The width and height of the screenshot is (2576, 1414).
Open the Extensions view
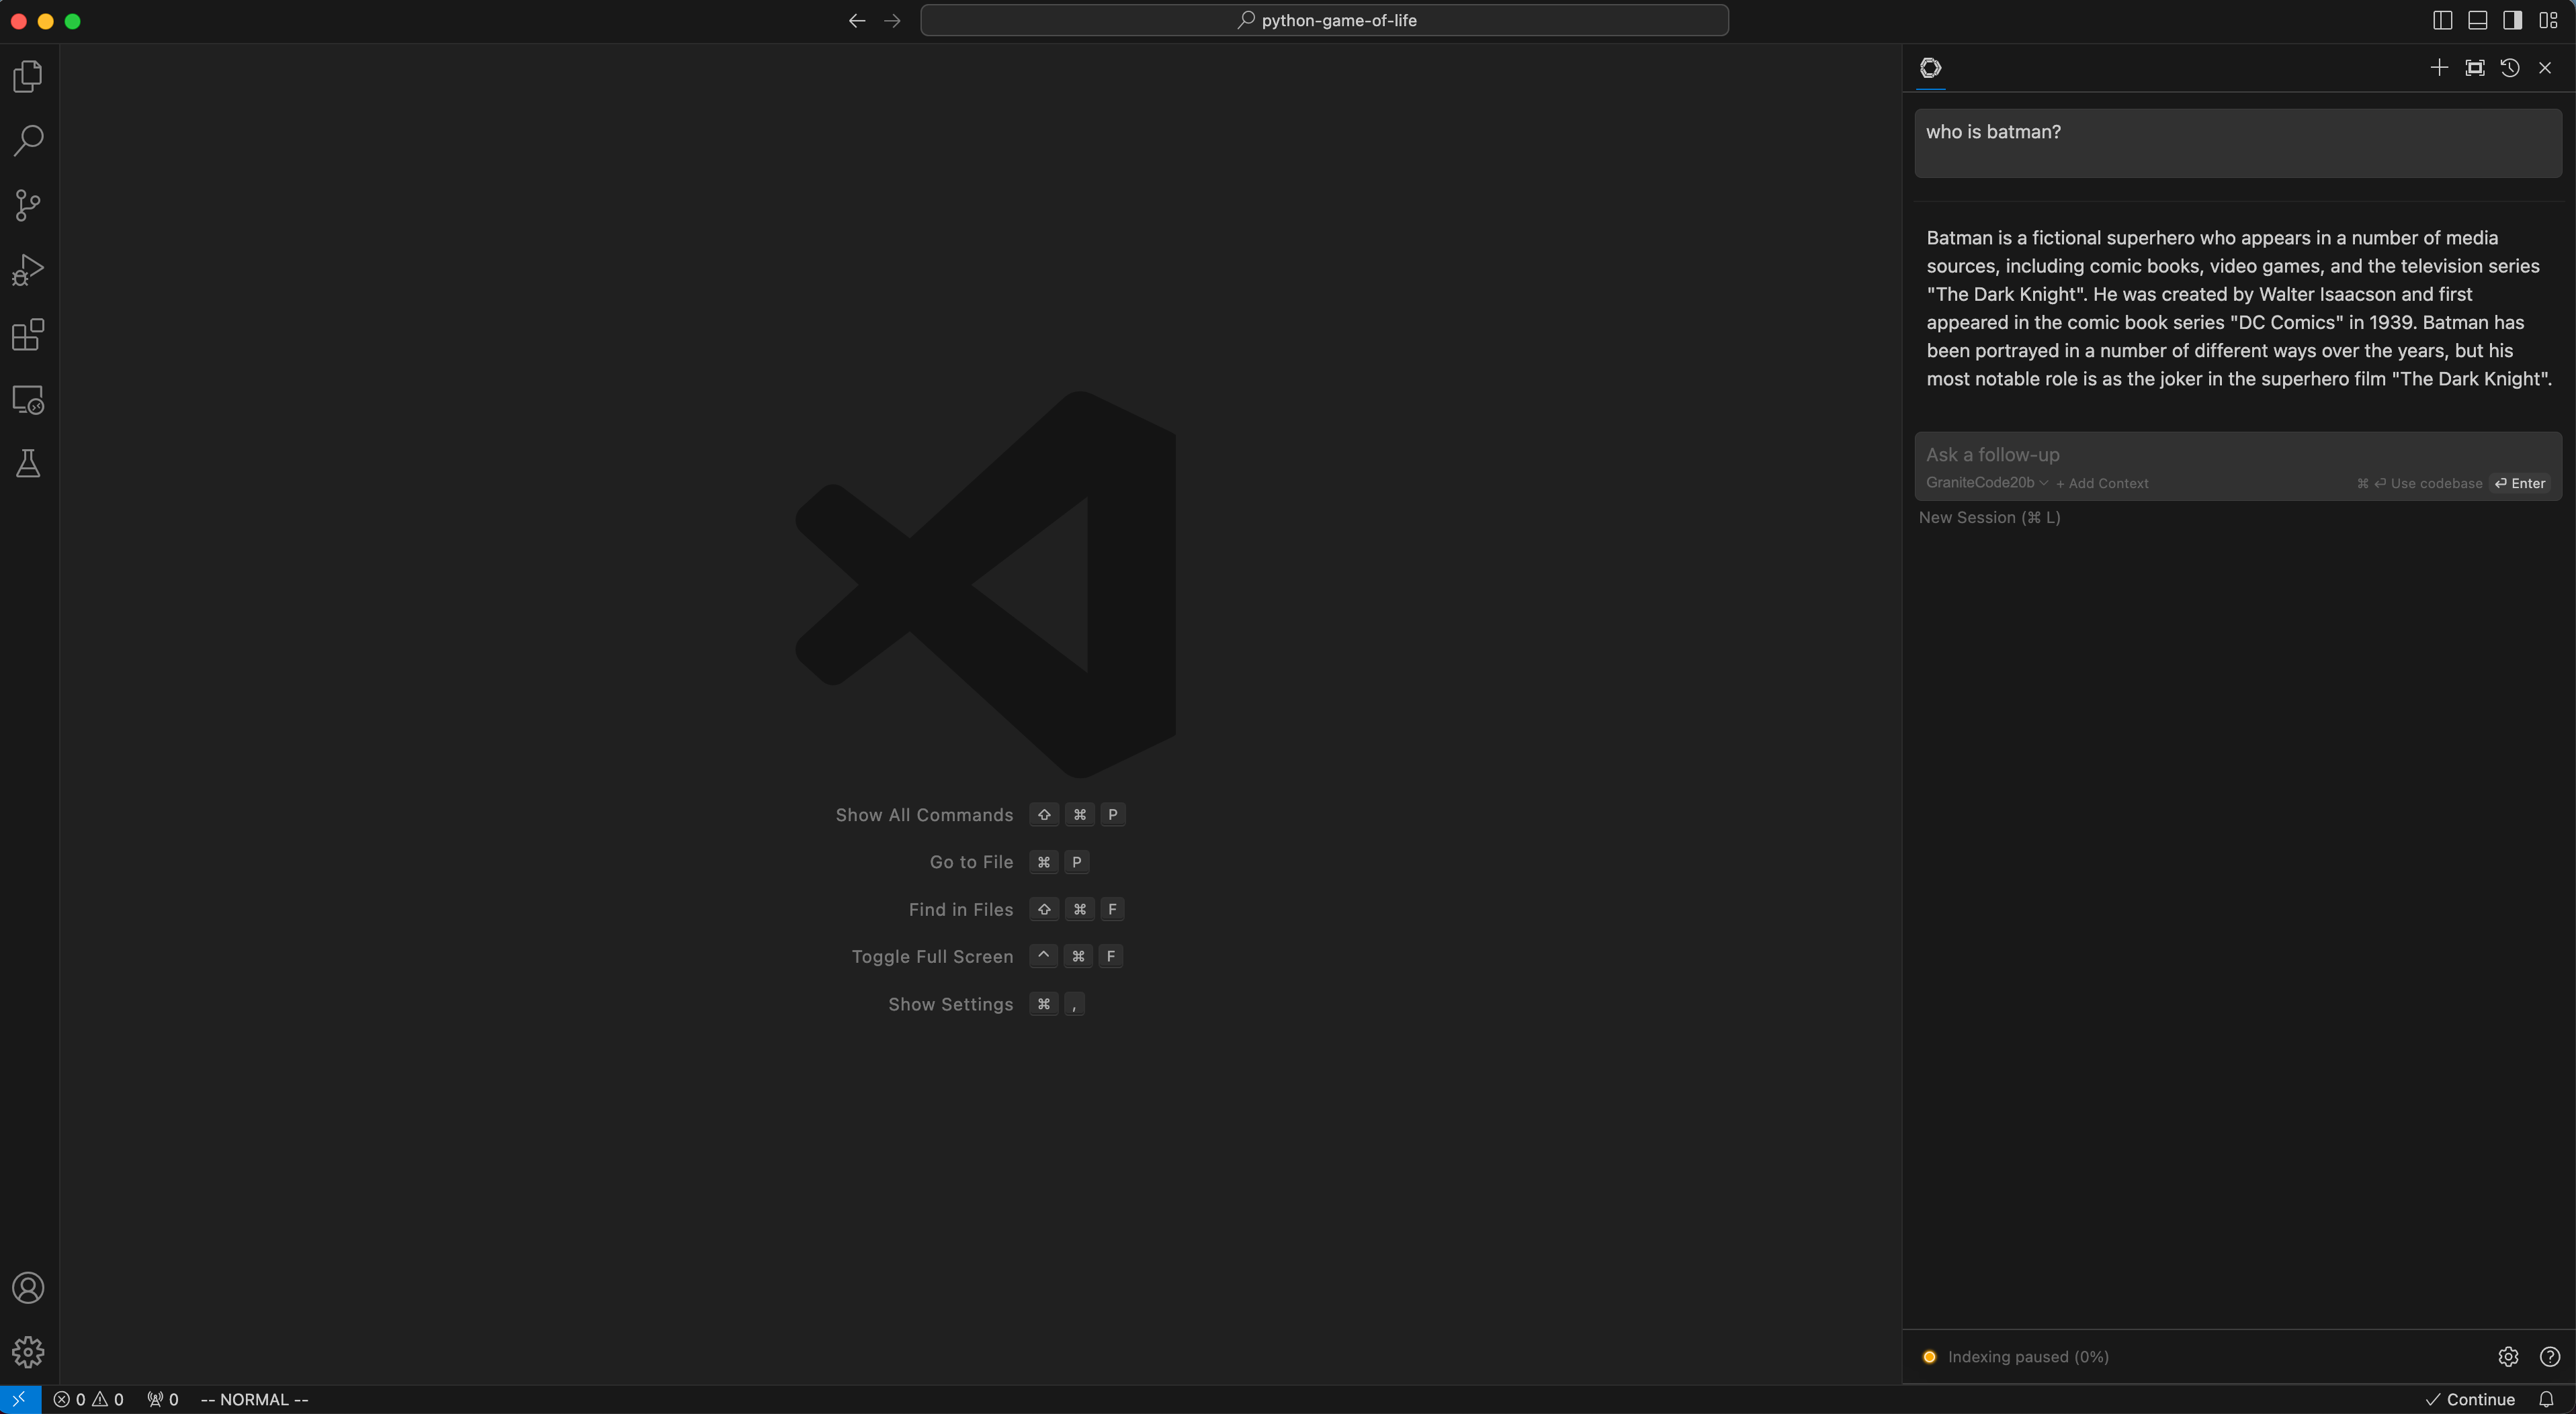28,335
